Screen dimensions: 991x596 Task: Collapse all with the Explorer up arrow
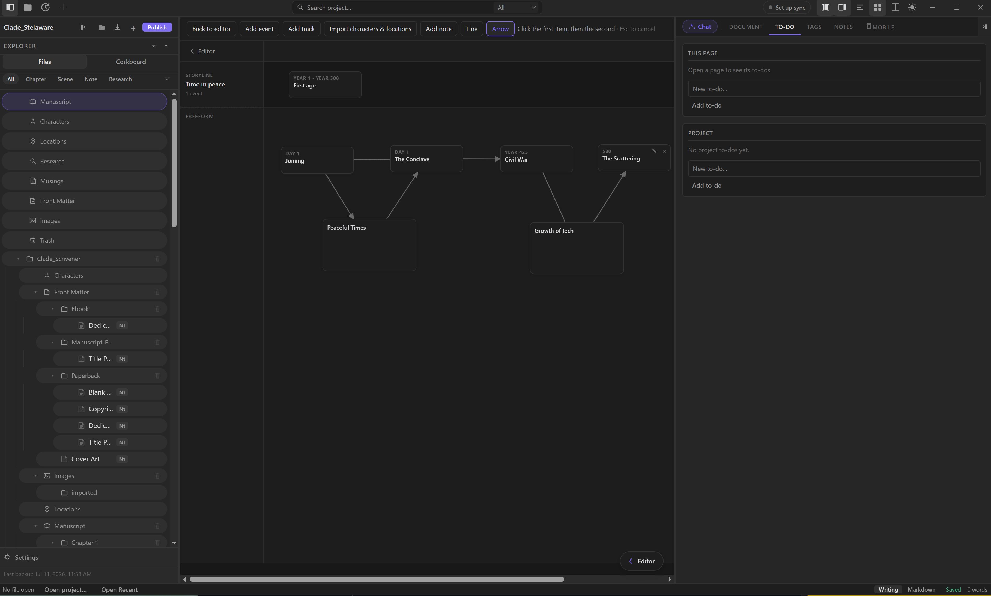[x=166, y=46]
